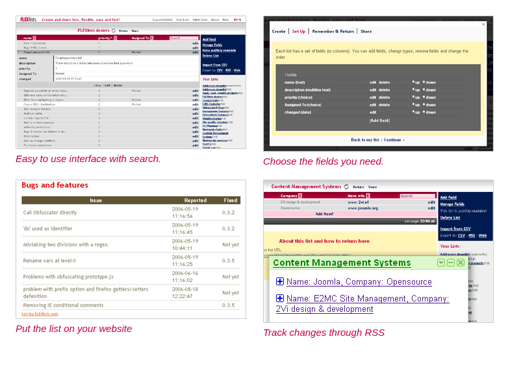Viewport: 508px width, 389px height.
Task: Open the Share tab in the dialog
Action: (366, 31)
